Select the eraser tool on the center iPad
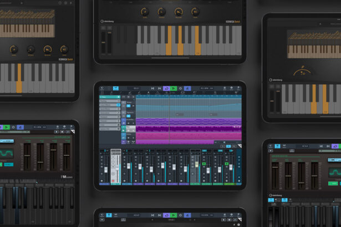 (130, 93)
